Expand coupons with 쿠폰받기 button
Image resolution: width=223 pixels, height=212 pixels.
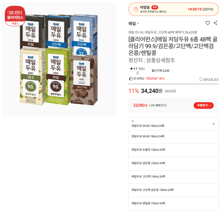(204, 105)
